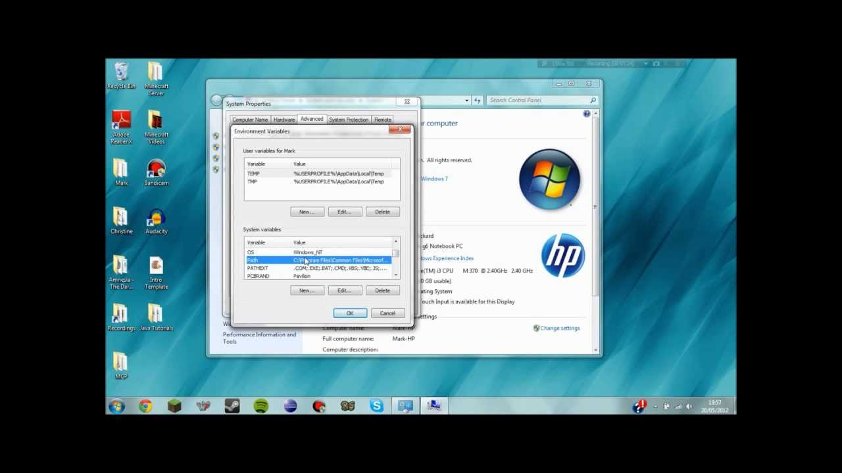Open the Minecraft Videos folder icon
The image size is (842, 473).
156,127
